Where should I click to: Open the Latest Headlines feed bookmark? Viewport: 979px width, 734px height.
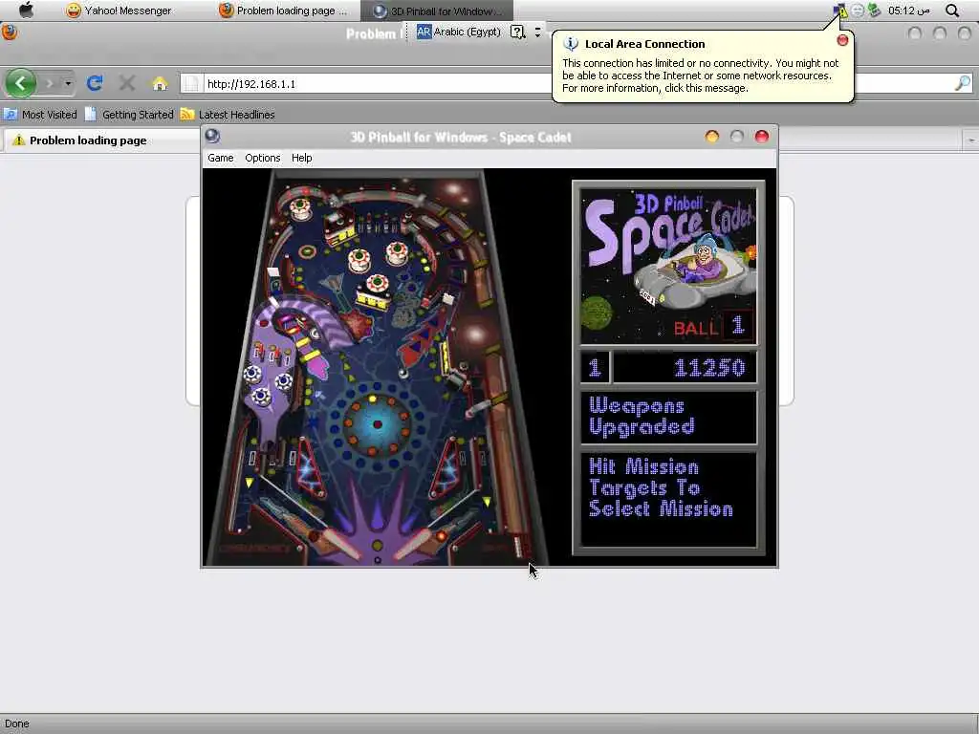coord(228,115)
